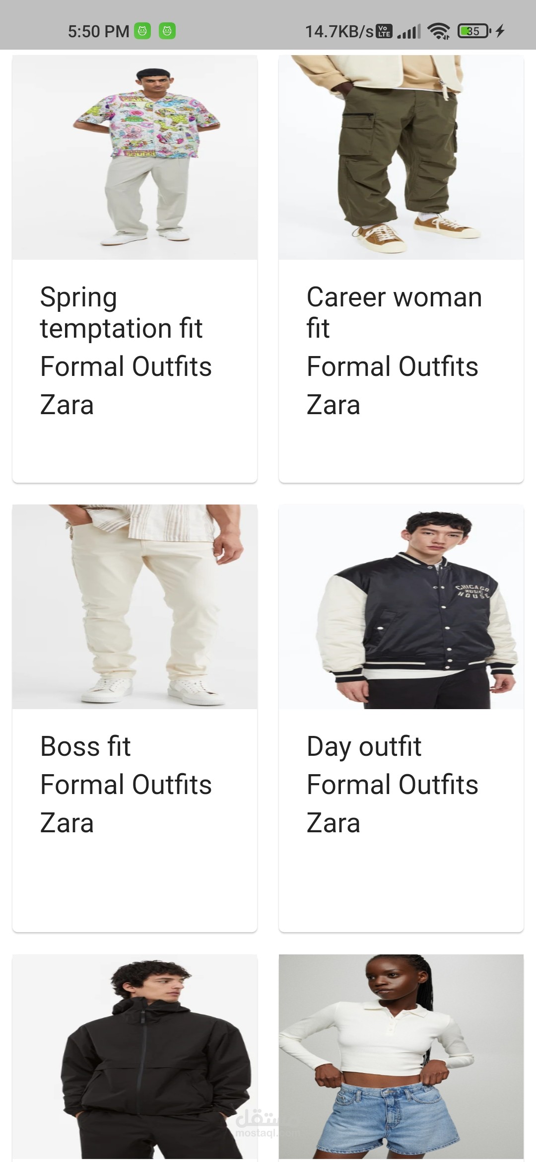
Task: Select the Career woman fit title
Action: 394,313
